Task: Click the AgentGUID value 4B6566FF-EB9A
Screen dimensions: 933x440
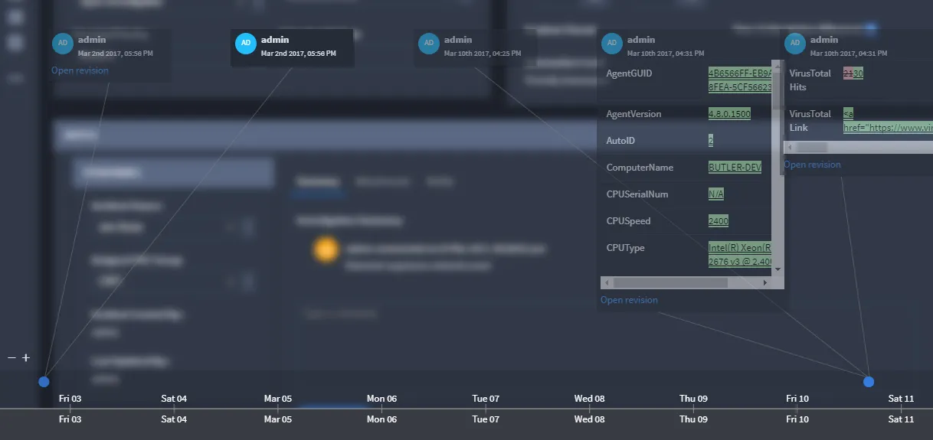Action: 741,73
